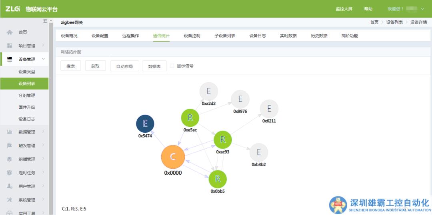Image resolution: width=432 pixels, height=215 pixels.
Task: Select the orange coordinator node 0x0000
Action: click(x=173, y=157)
